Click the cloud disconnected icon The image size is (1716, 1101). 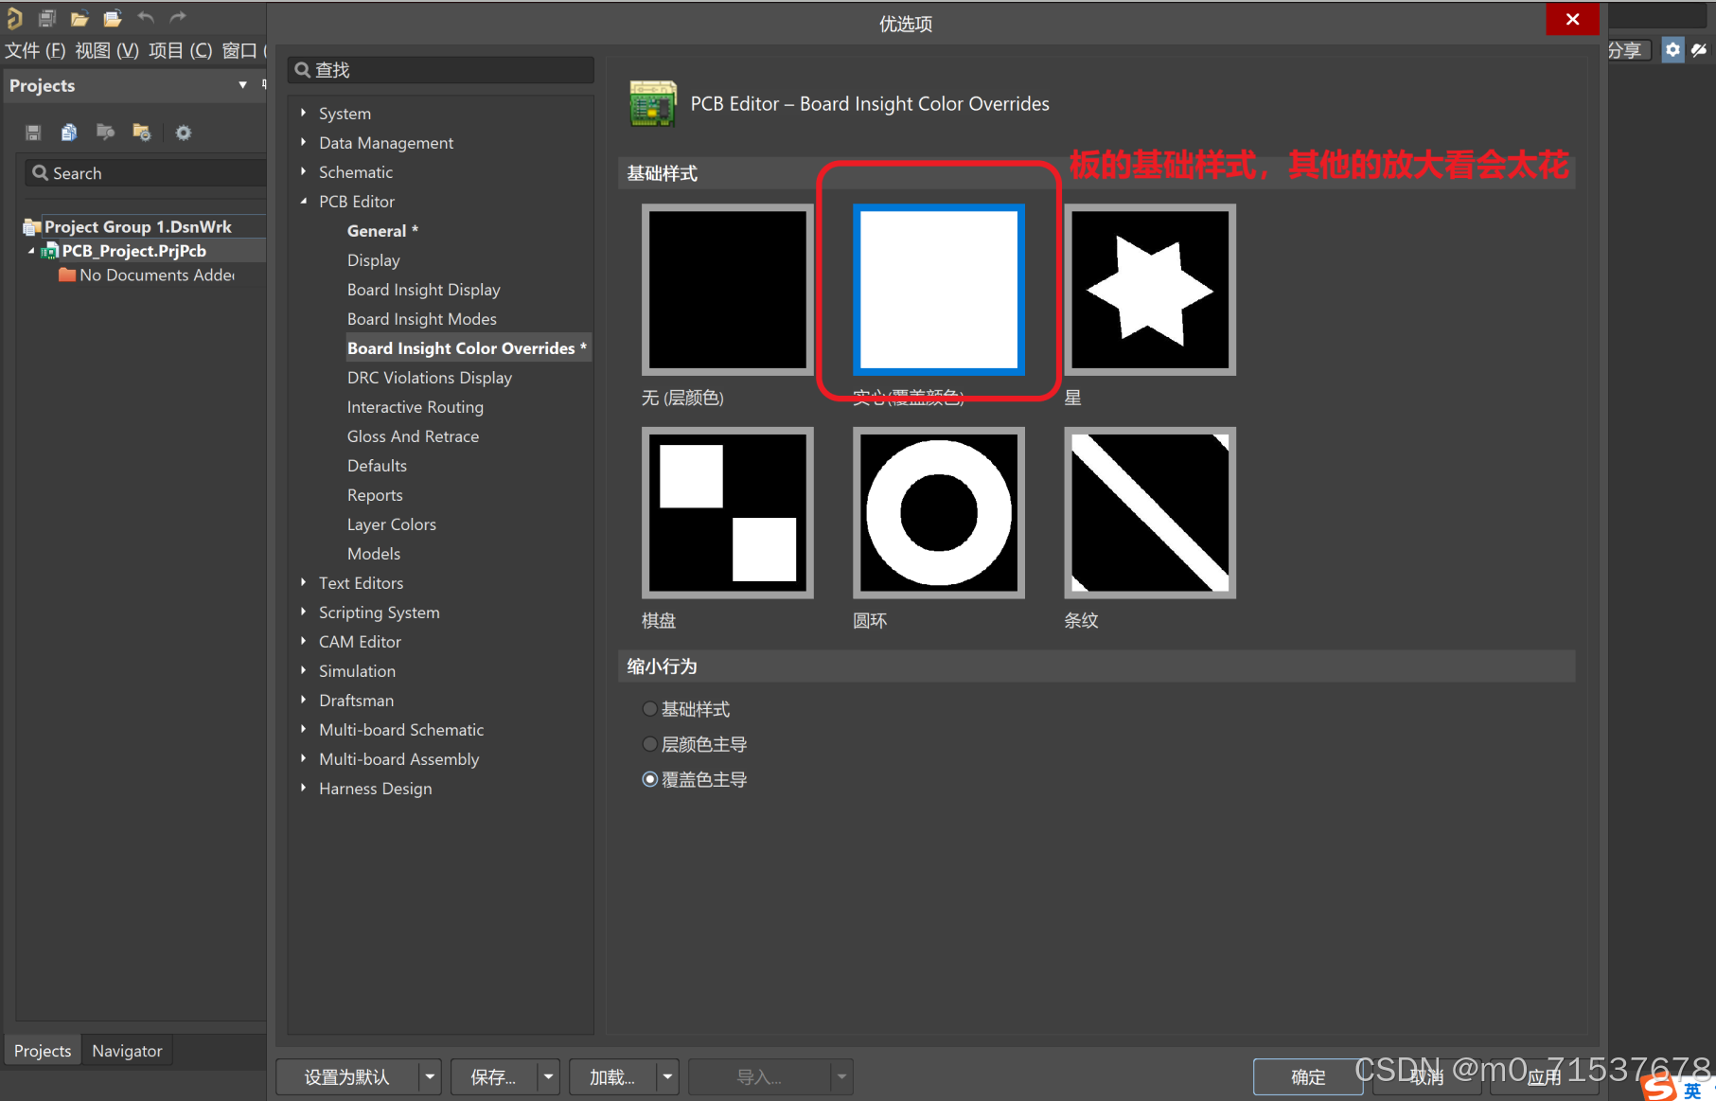point(1700,50)
